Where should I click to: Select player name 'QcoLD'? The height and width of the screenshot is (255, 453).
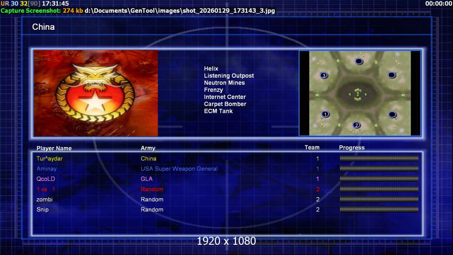[45, 179]
